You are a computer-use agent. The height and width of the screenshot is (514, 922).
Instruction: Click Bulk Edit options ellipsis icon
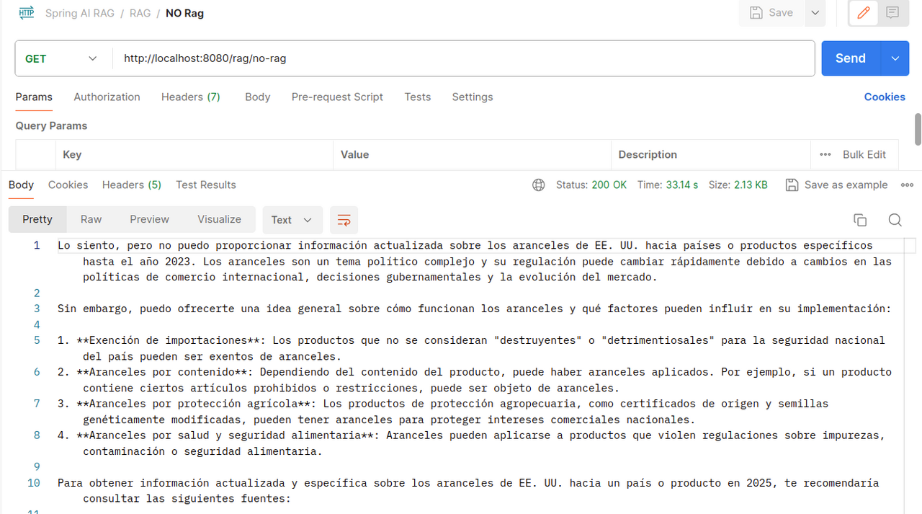point(825,155)
